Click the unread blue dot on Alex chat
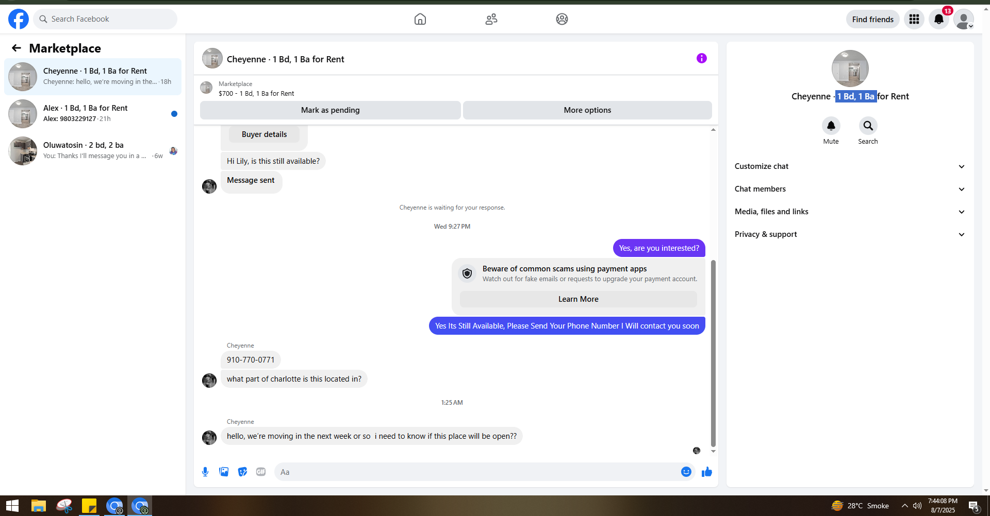990x516 pixels. pyautogui.click(x=174, y=114)
